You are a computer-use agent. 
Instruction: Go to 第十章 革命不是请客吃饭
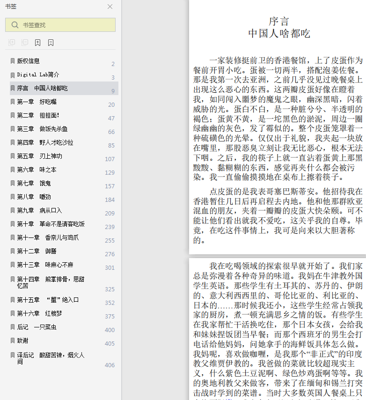(x=51, y=224)
